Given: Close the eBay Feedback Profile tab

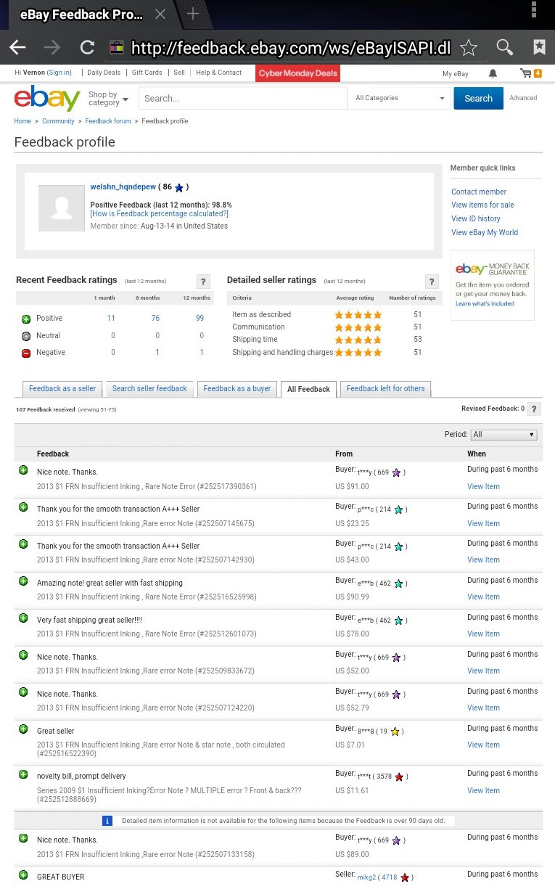Looking at the screenshot, I should [x=160, y=14].
